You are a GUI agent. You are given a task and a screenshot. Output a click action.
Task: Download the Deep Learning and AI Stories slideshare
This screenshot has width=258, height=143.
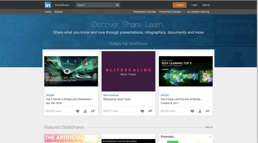[200, 111]
